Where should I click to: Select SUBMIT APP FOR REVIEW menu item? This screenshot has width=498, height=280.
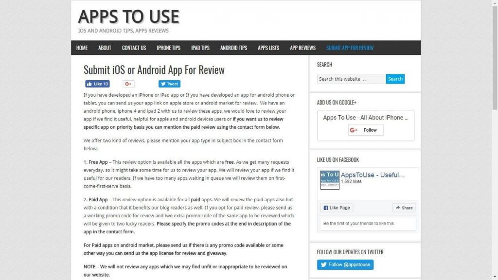[350, 48]
